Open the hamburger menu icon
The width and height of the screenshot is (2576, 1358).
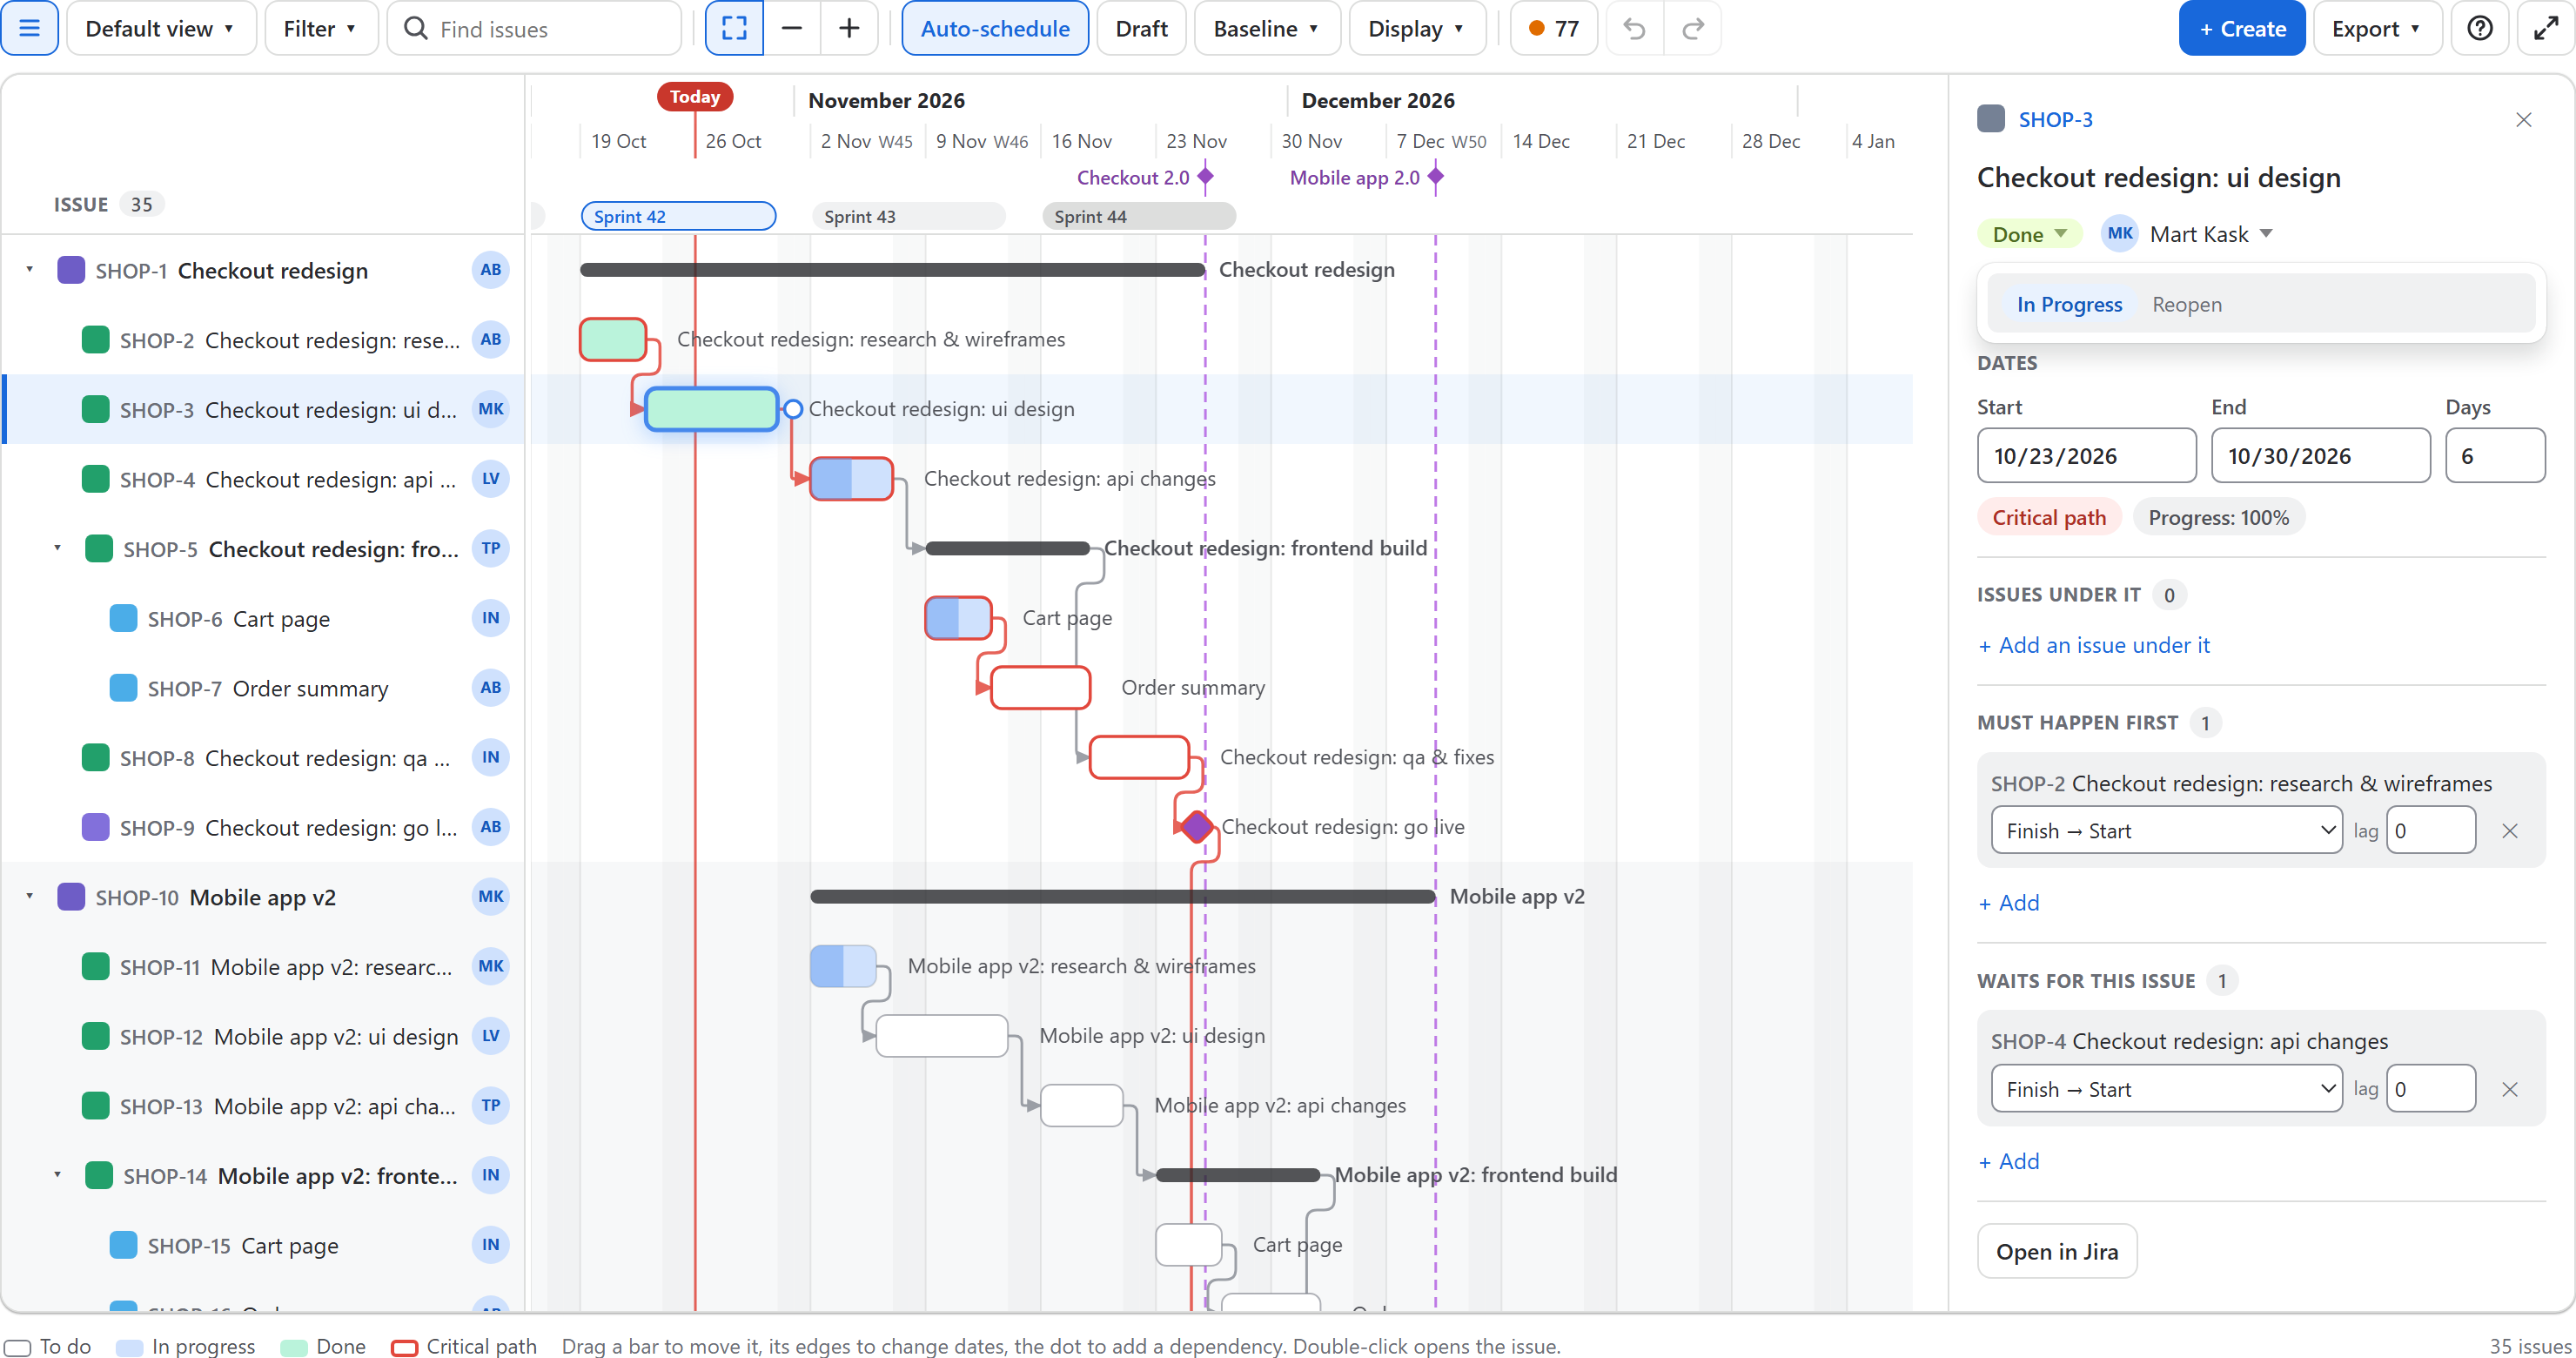30,28
